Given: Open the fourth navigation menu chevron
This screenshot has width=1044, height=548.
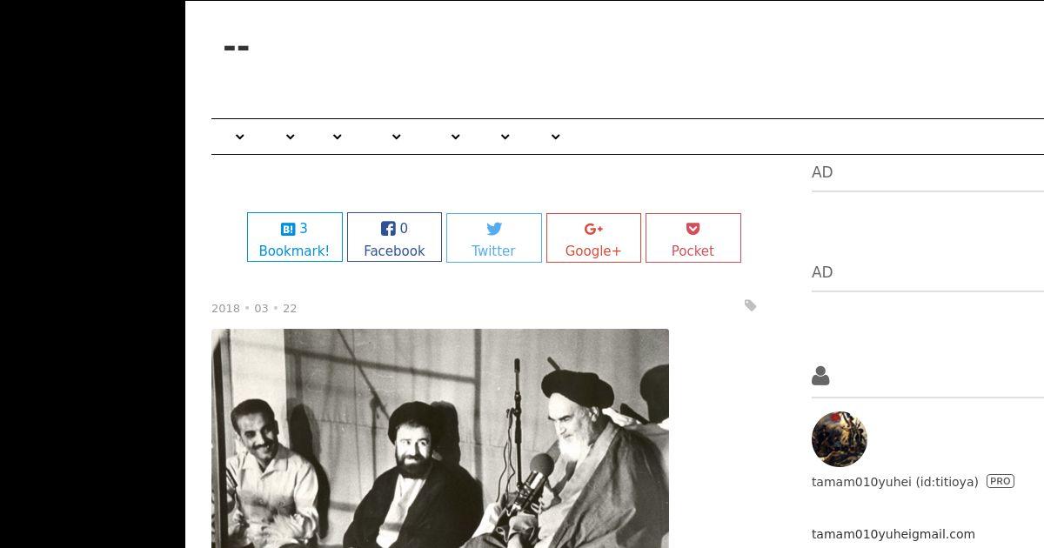Looking at the screenshot, I should coord(397,137).
